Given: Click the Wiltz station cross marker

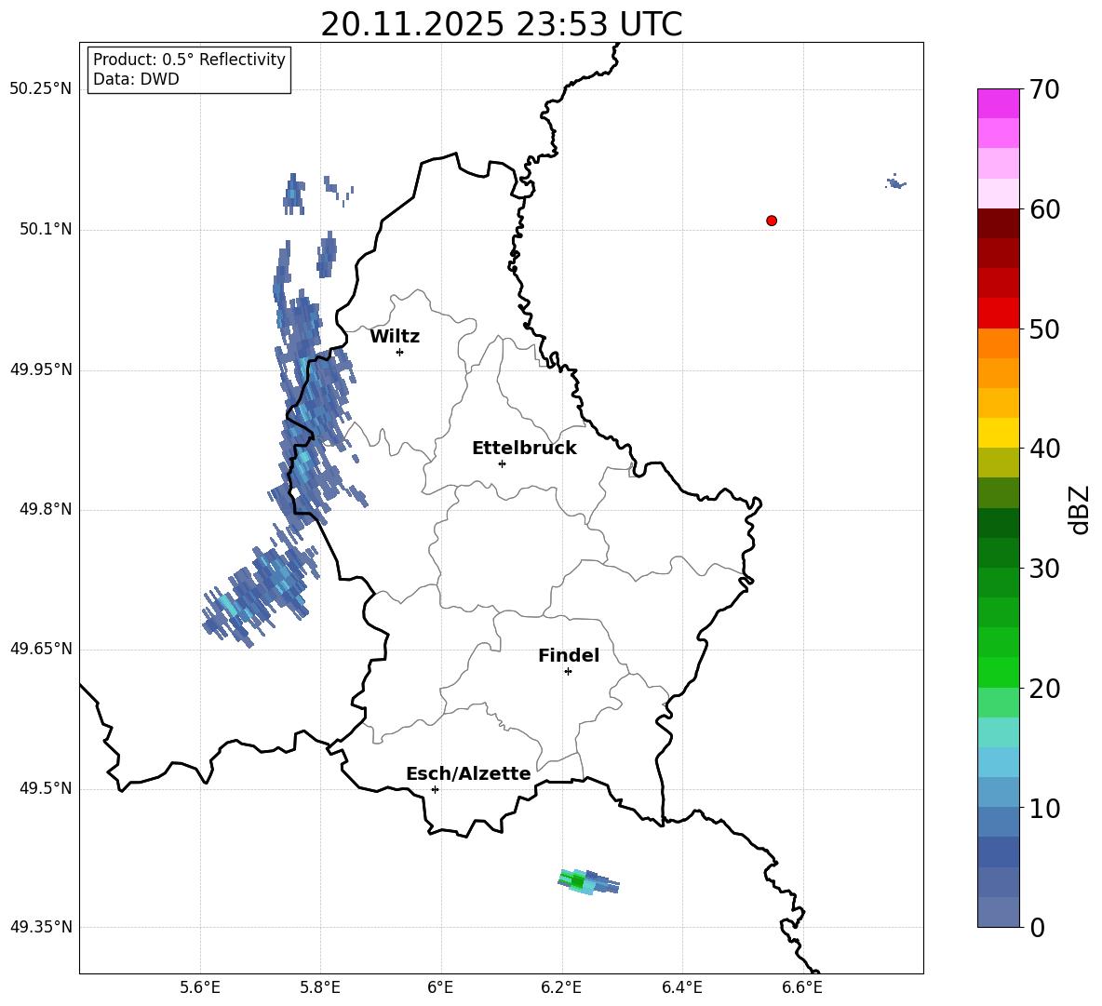Looking at the screenshot, I should (x=399, y=352).
